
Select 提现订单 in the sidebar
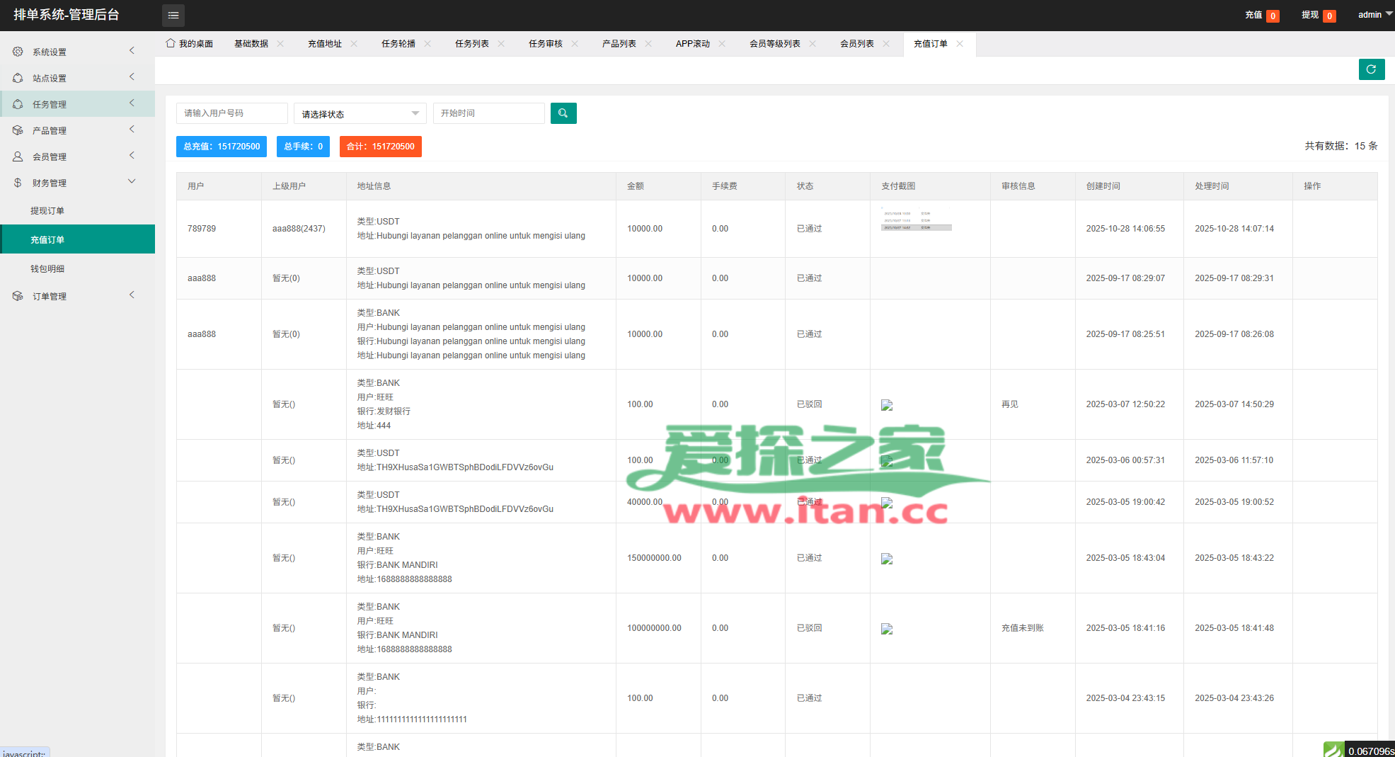click(47, 210)
